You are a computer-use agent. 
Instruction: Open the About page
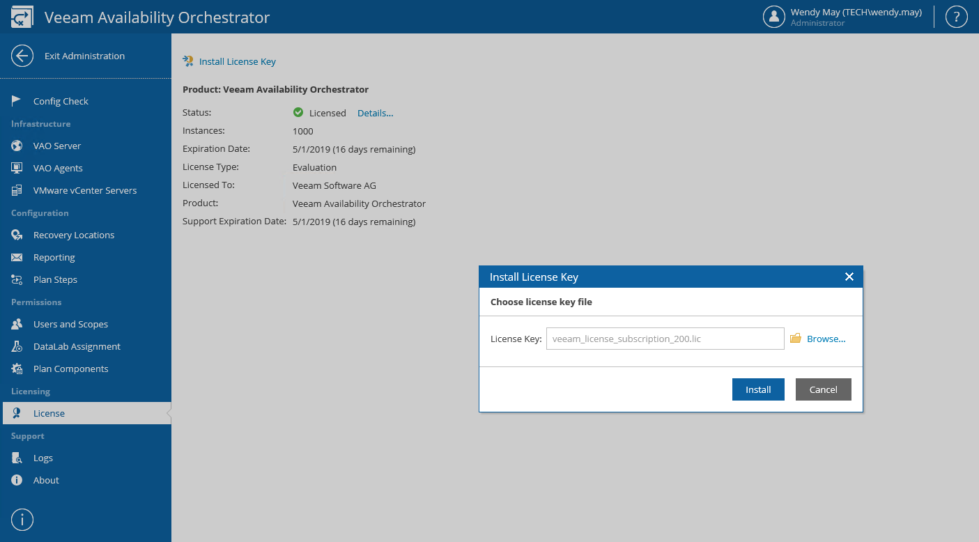46,480
